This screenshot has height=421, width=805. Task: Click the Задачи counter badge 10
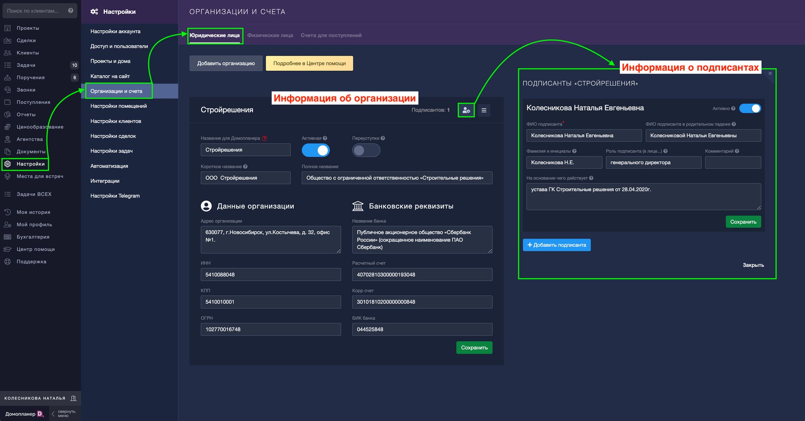(74, 65)
